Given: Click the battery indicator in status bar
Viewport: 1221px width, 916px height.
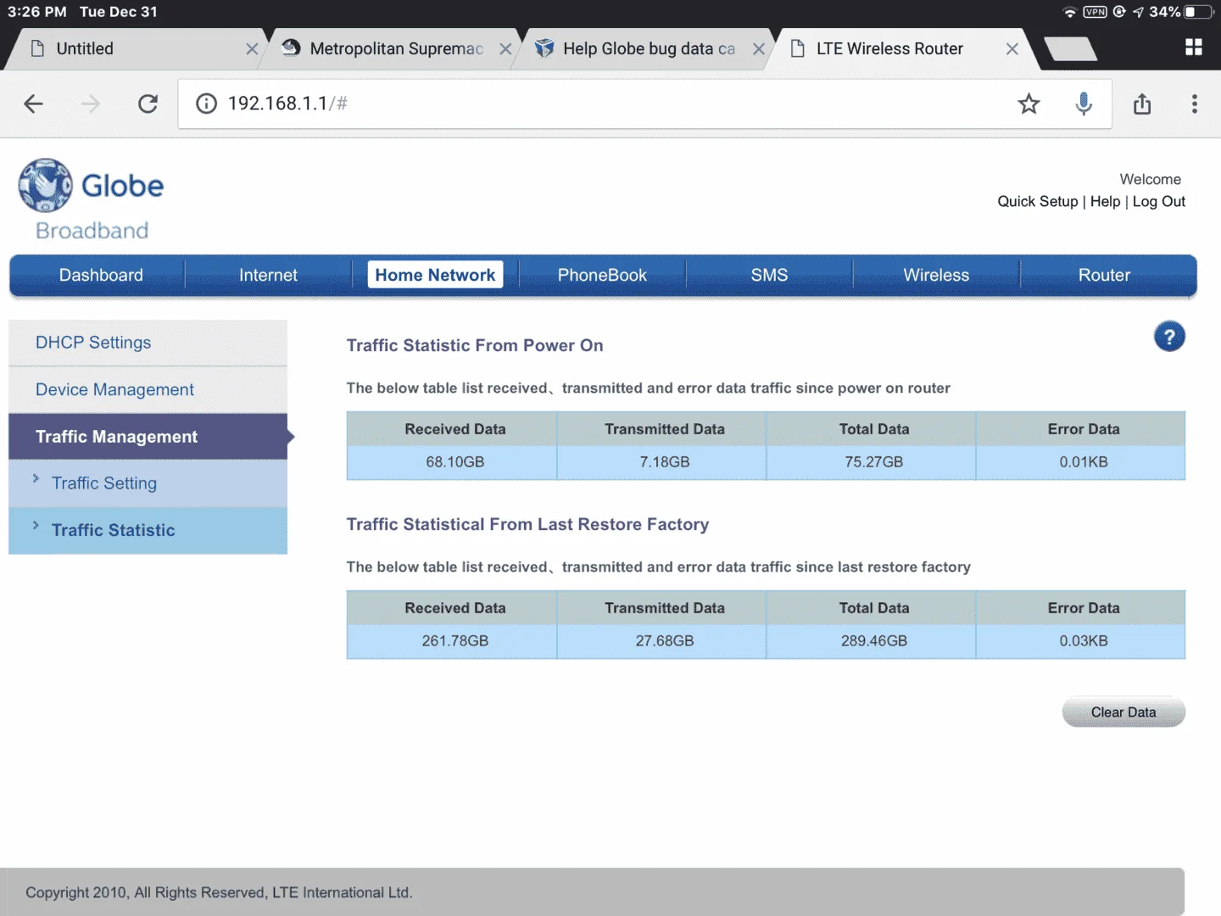Looking at the screenshot, I should pos(1199,12).
